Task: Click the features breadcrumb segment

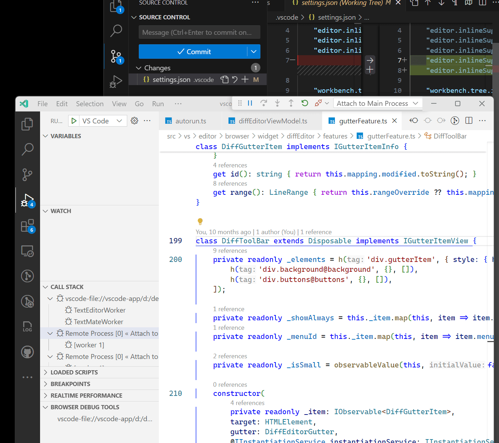Action: (335, 136)
